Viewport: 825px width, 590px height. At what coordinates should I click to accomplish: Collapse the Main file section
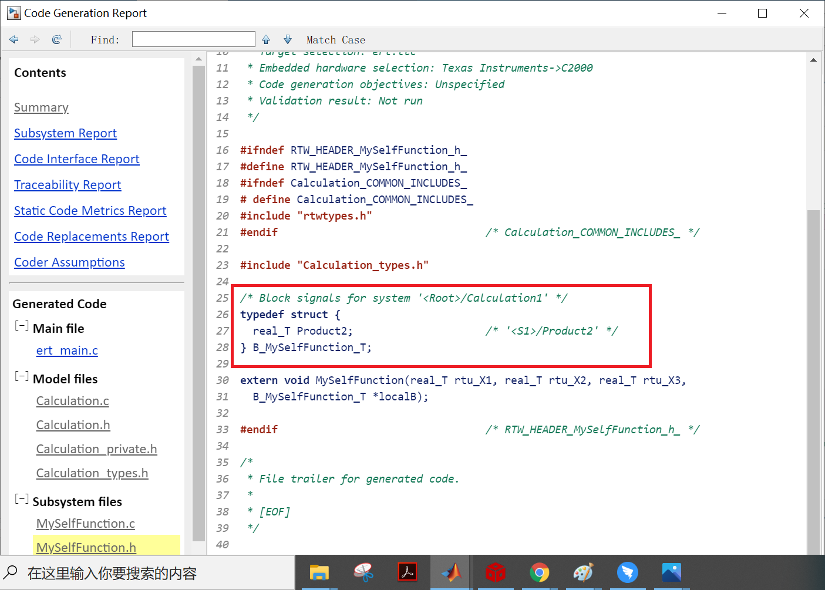(22, 326)
